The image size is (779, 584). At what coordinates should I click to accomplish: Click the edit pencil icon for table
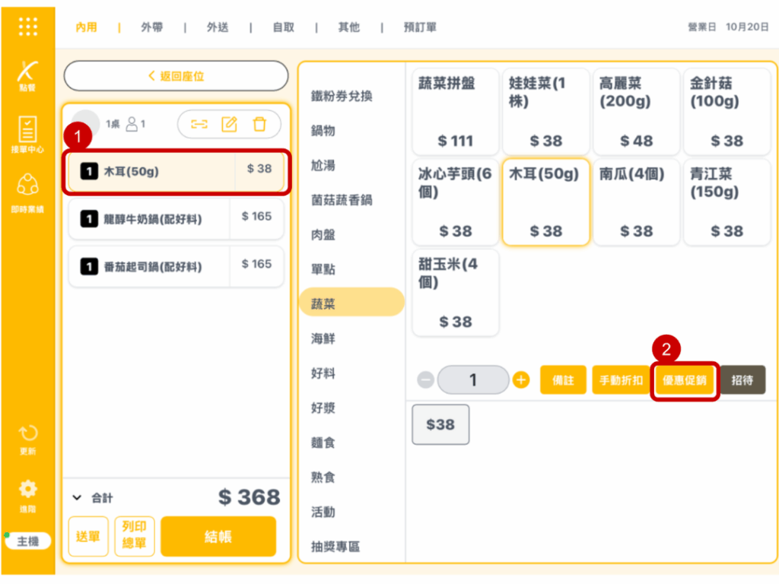pyautogui.click(x=229, y=124)
